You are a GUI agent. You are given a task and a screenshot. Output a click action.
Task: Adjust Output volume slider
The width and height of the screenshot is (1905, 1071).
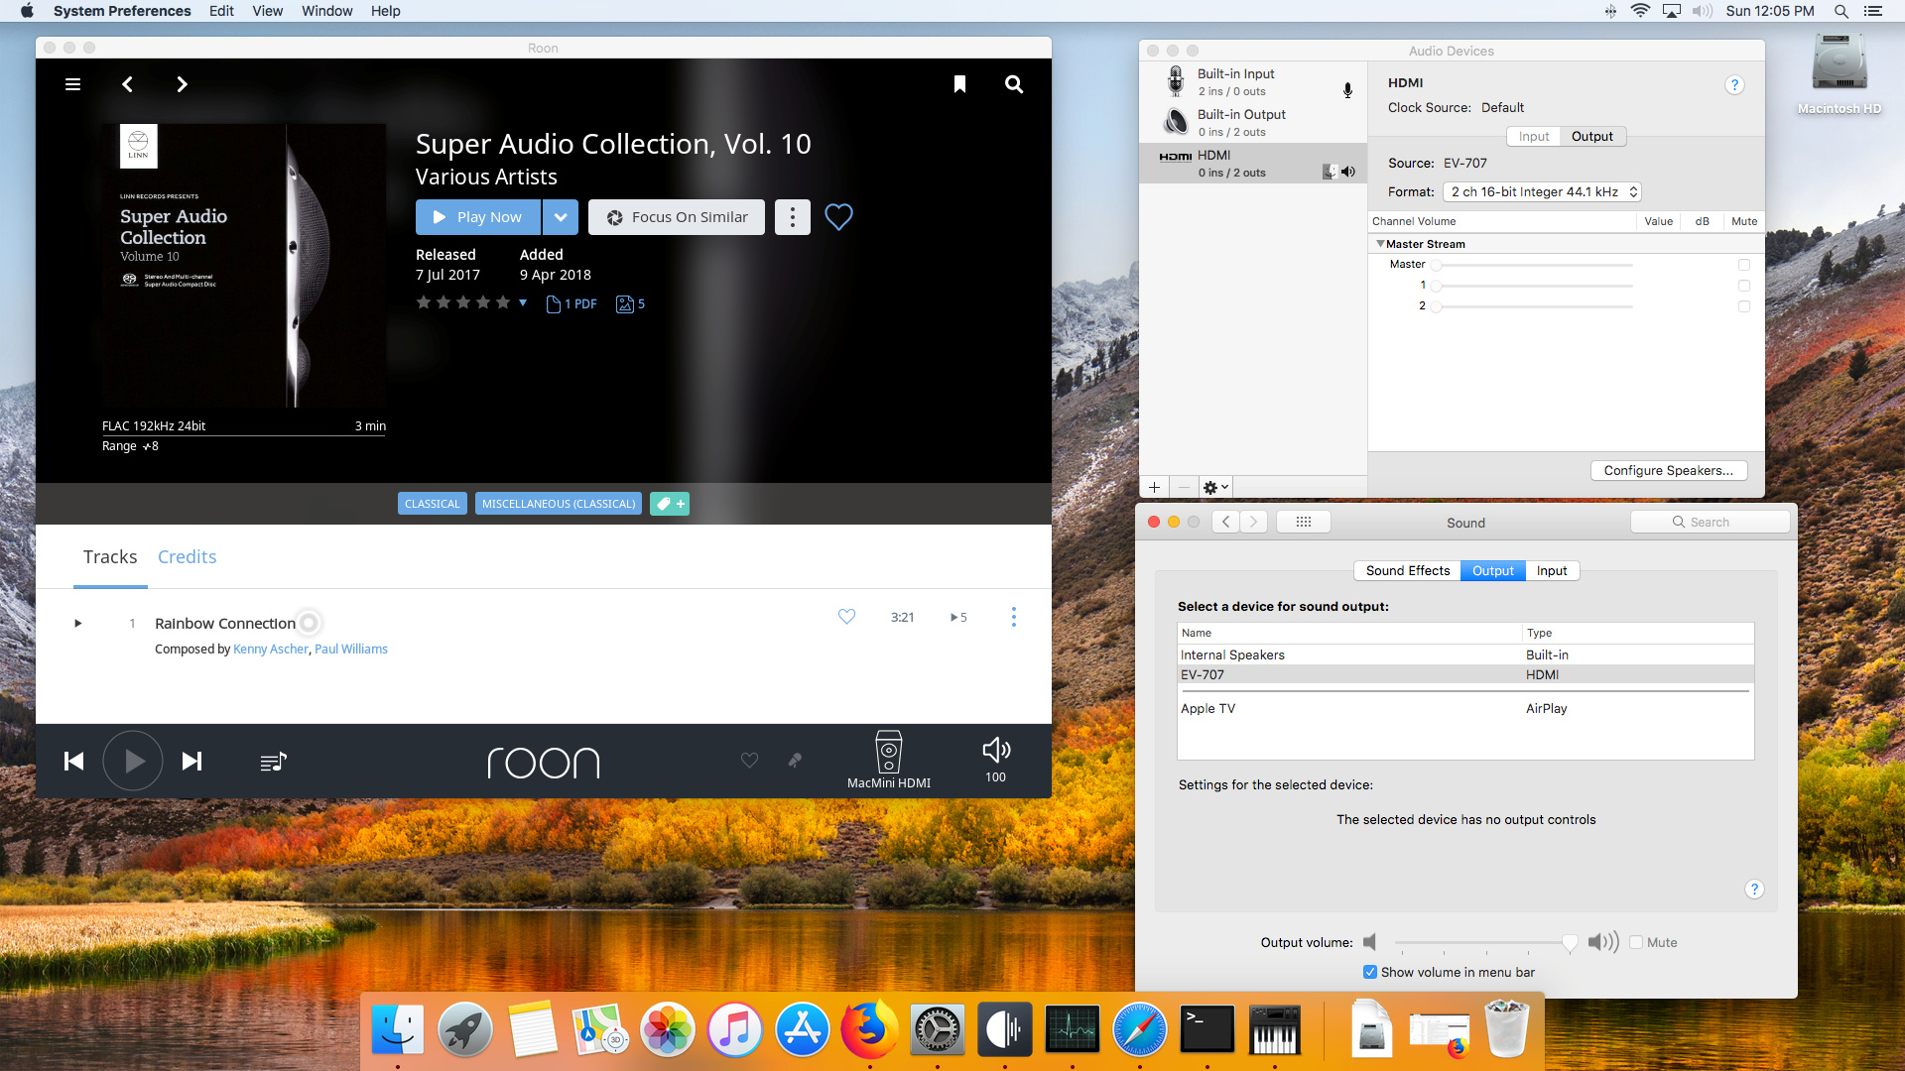(1483, 942)
